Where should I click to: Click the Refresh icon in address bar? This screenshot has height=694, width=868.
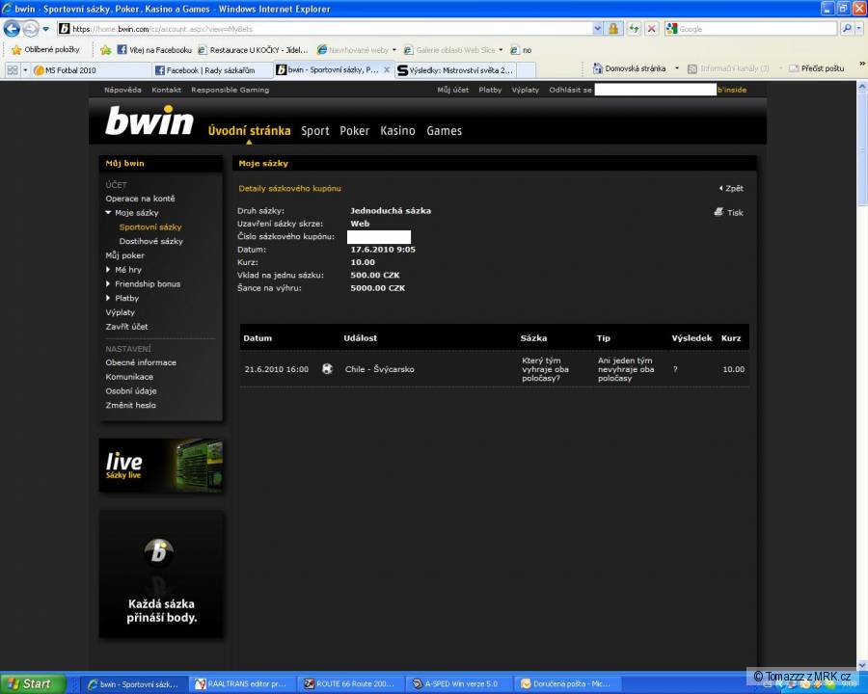(634, 29)
